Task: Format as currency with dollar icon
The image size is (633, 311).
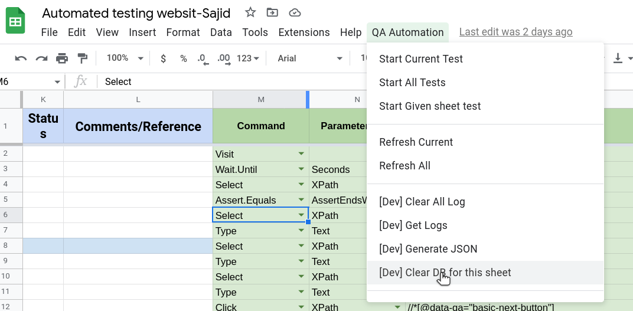Action: tap(163, 58)
